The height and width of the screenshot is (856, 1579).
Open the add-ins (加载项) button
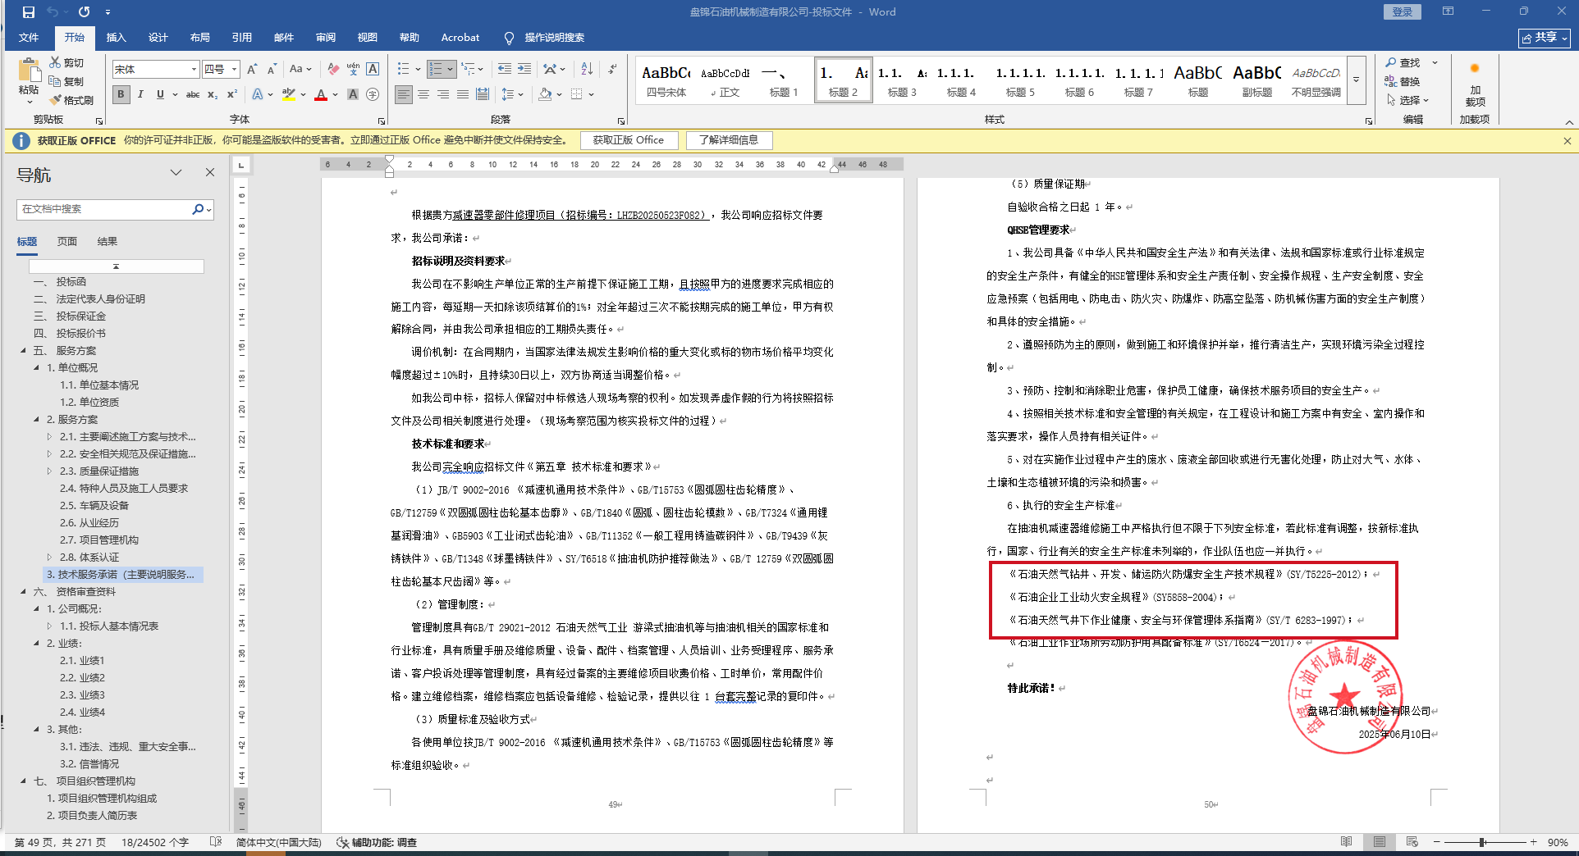coord(1475,84)
